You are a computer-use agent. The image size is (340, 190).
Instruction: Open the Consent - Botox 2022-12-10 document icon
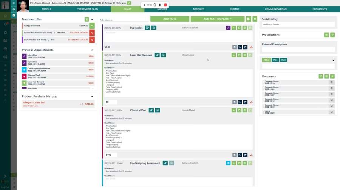[331, 82]
